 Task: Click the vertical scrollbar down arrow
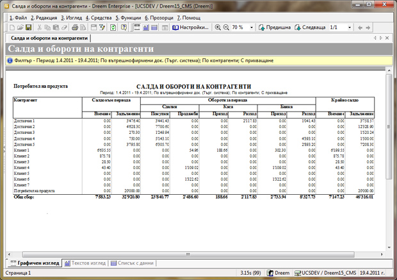[389, 248]
